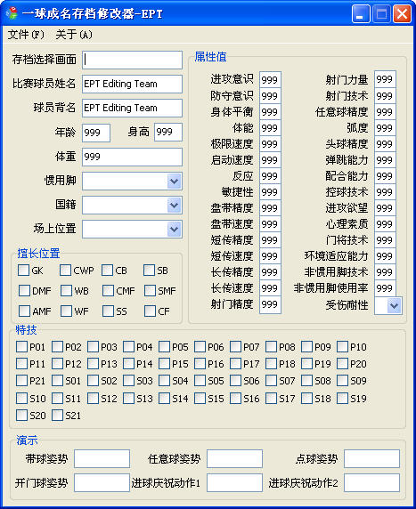Click the 存档选择画面 input field
416x509 pixels.
(132, 60)
